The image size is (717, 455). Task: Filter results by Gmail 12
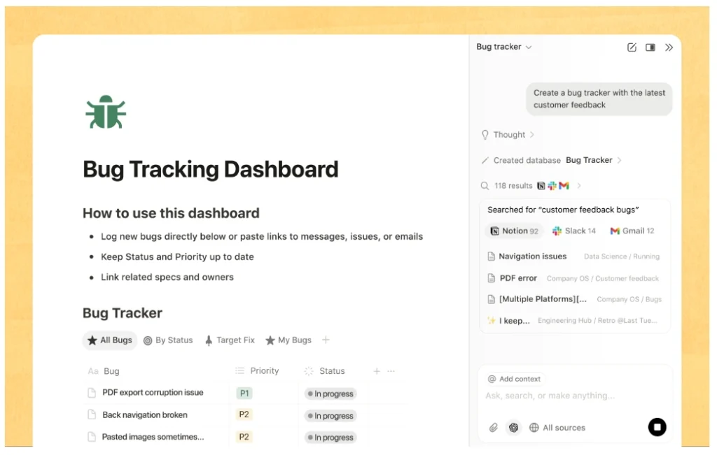coord(632,231)
